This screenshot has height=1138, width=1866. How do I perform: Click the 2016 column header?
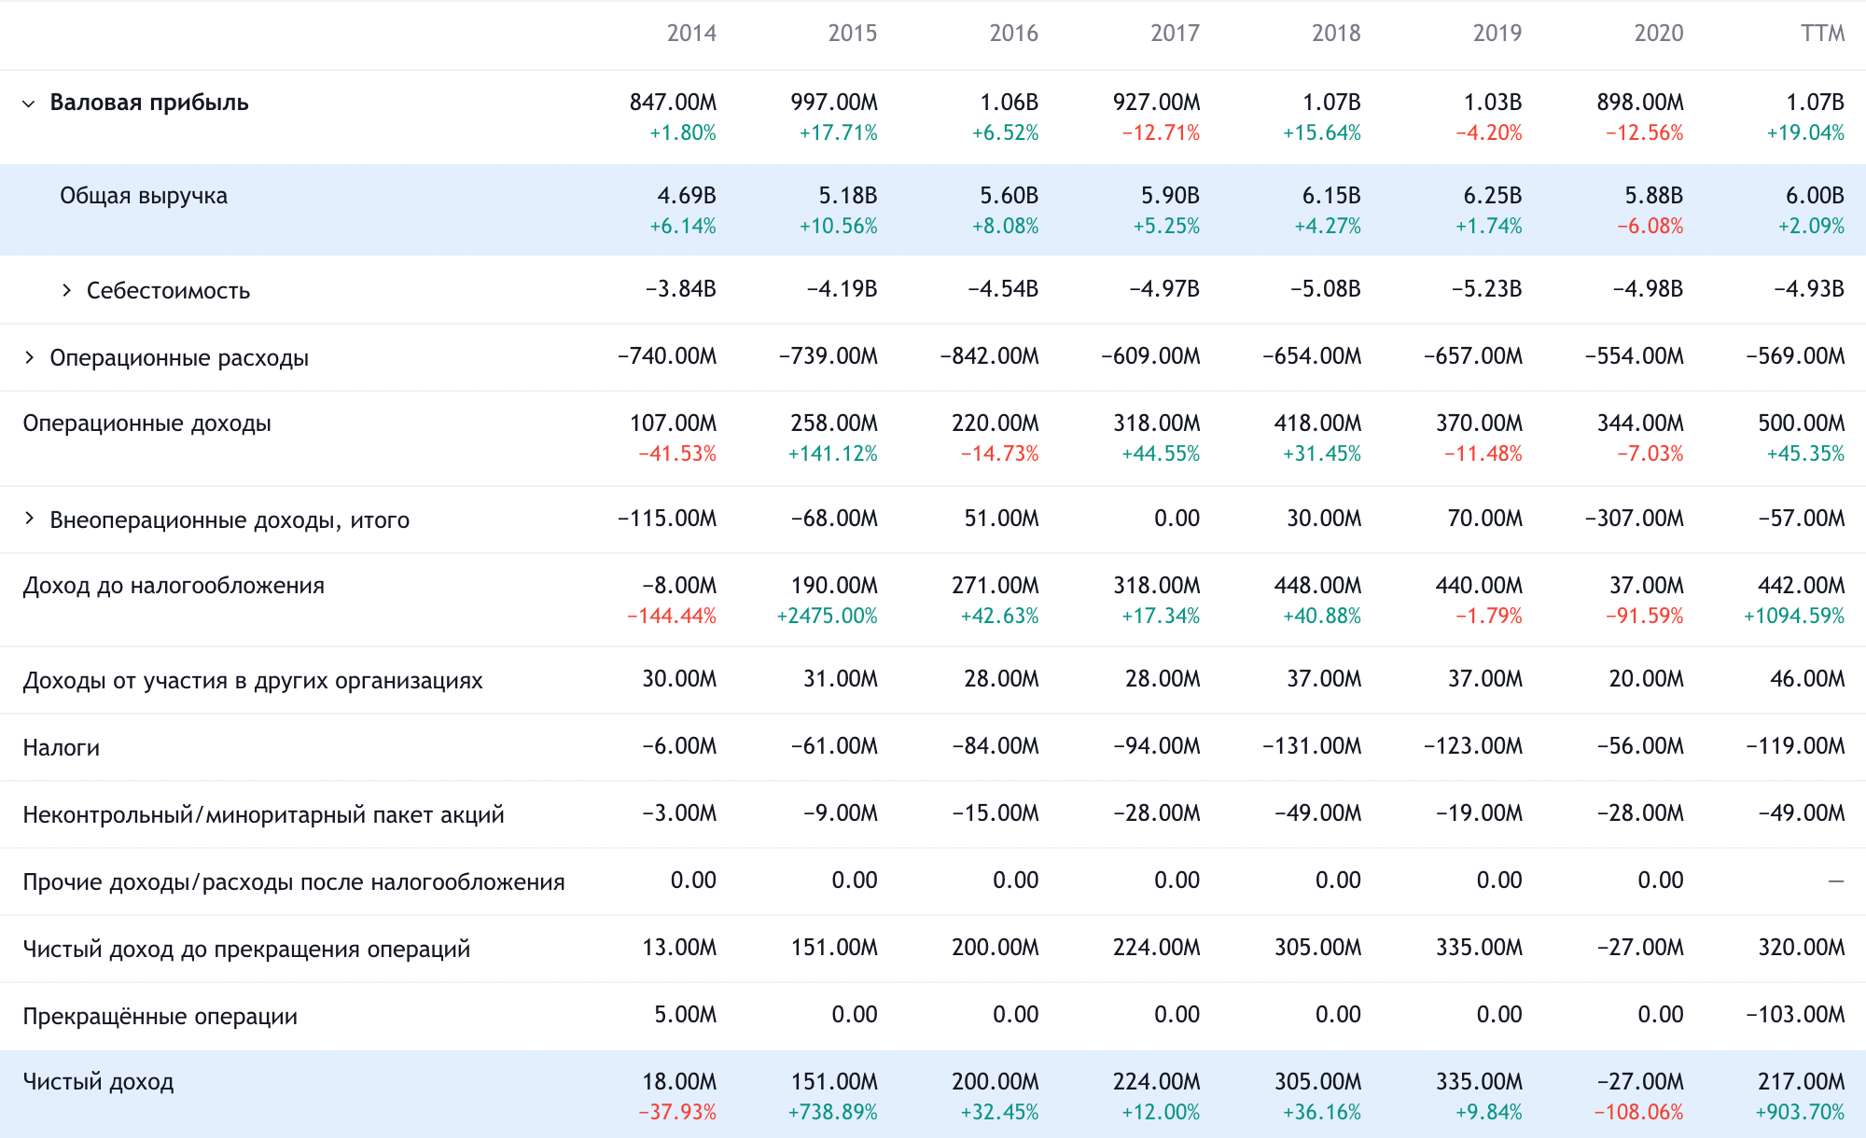(1014, 34)
